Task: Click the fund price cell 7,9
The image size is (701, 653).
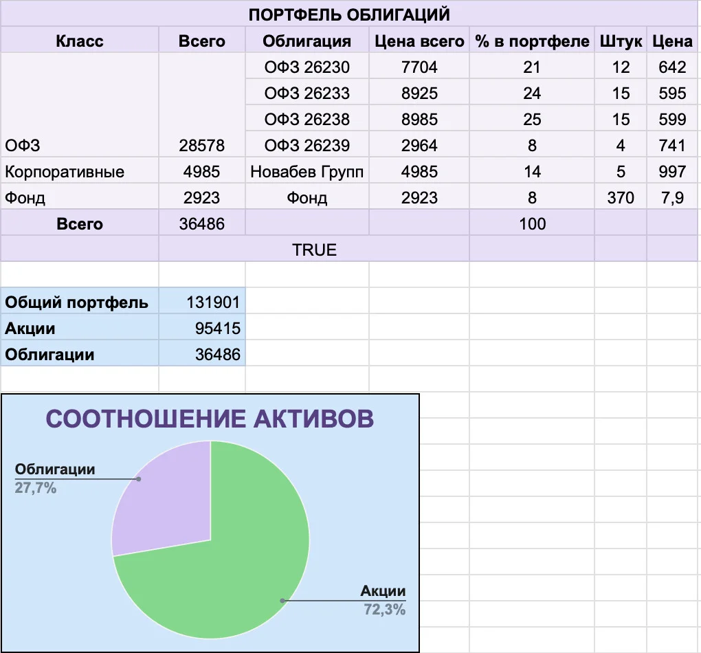Action: pos(672,197)
